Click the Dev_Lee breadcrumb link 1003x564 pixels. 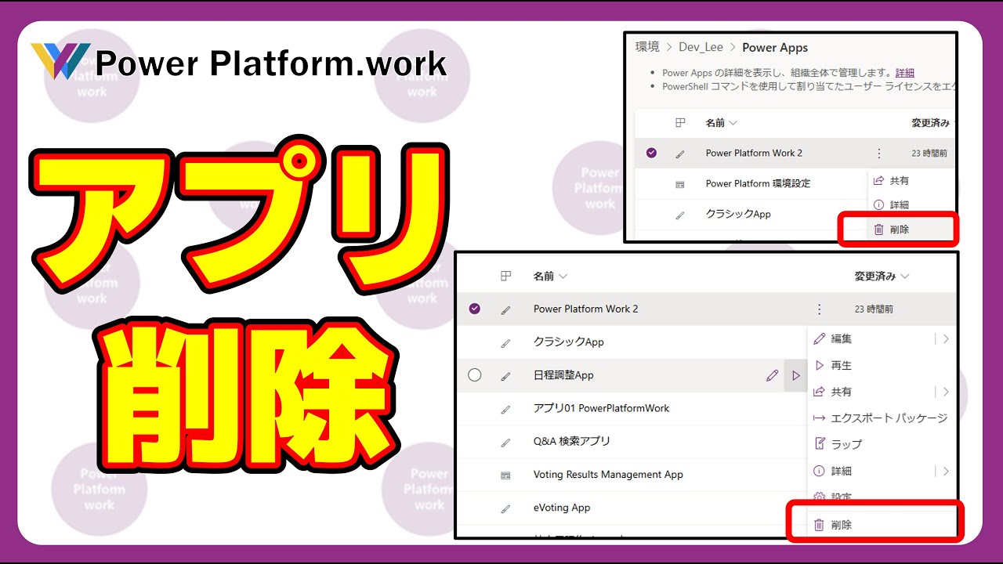(701, 47)
